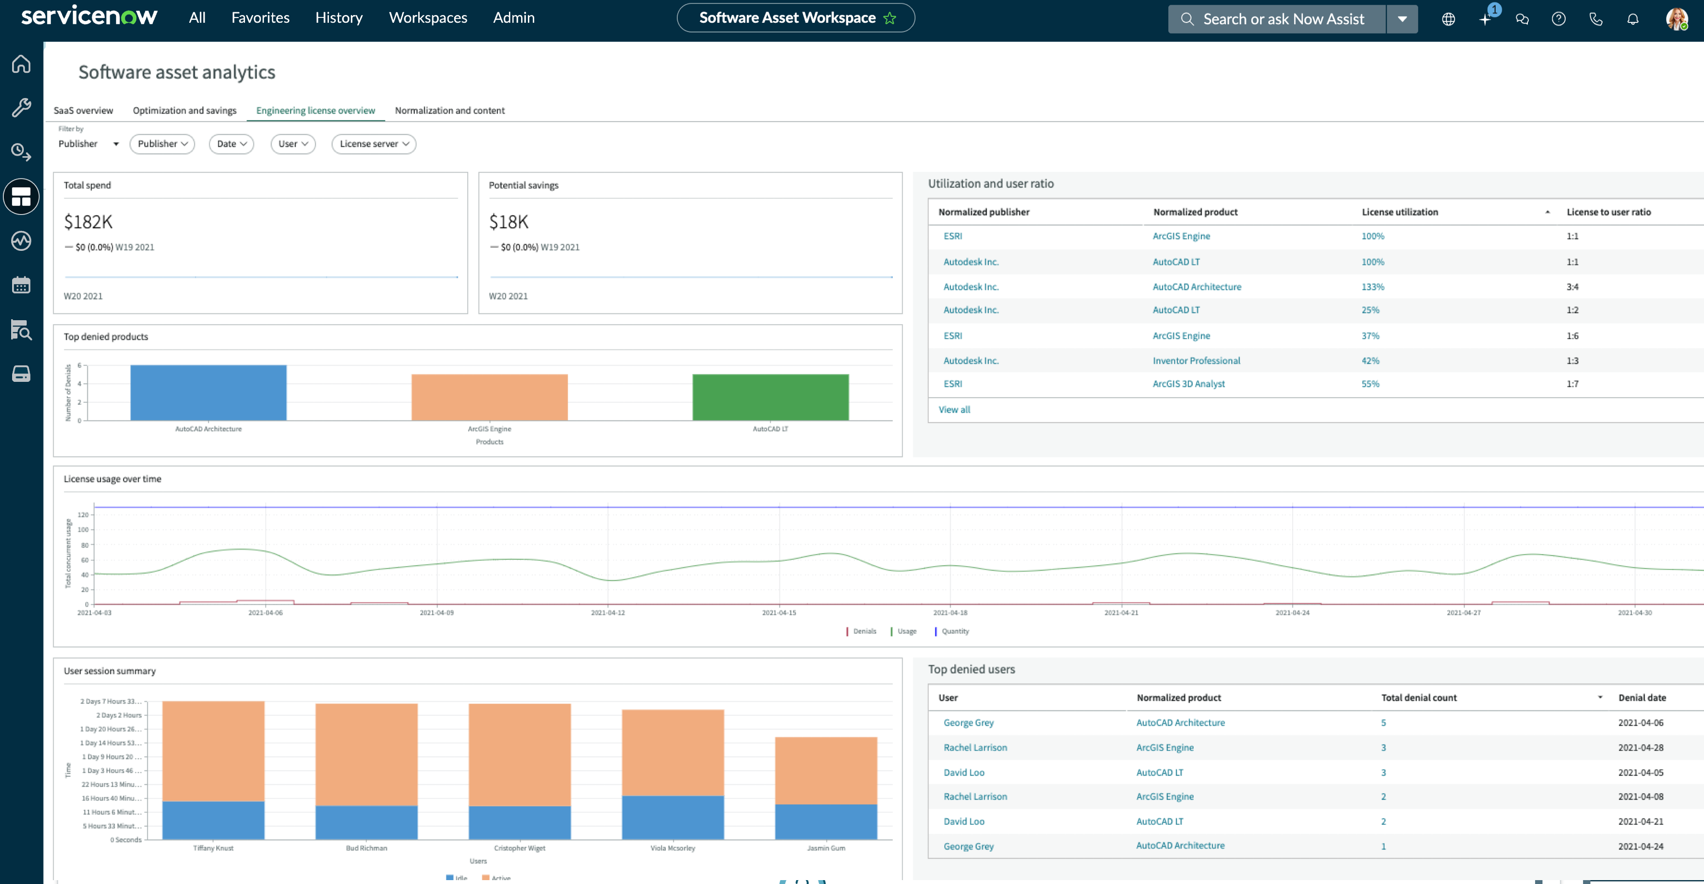Click the Software Asset Workspace pill

coord(796,18)
